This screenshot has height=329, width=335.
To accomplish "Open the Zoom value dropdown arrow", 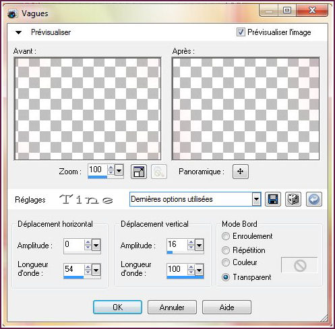I will (x=119, y=171).
